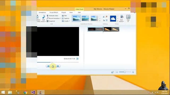Click the play button in preview controls
This screenshot has width=170, height=95.
point(53,66)
